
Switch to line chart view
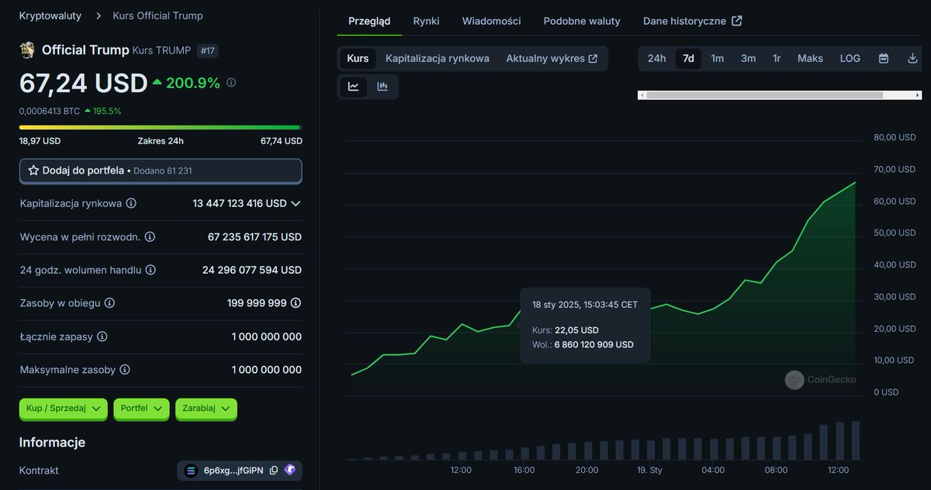pyautogui.click(x=354, y=87)
